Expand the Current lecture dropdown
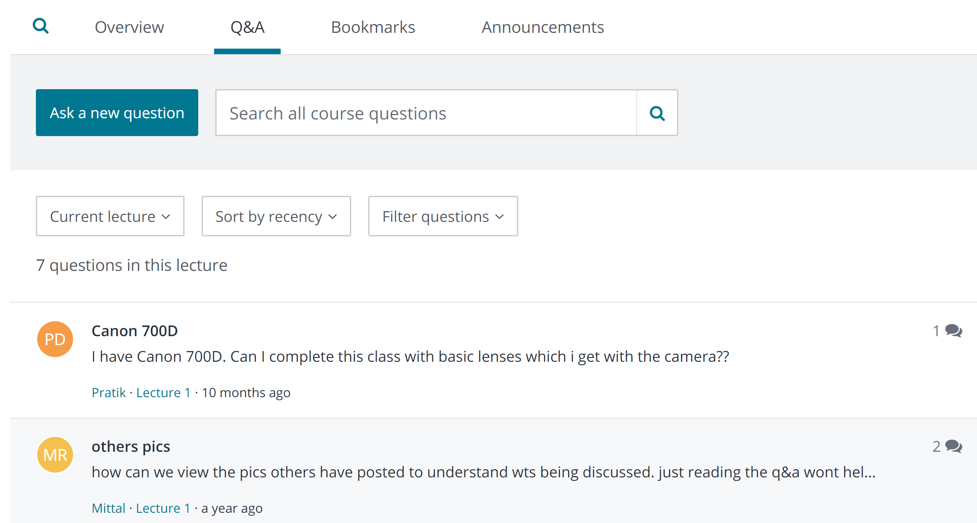This screenshot has width=977, height=523. 110,216
